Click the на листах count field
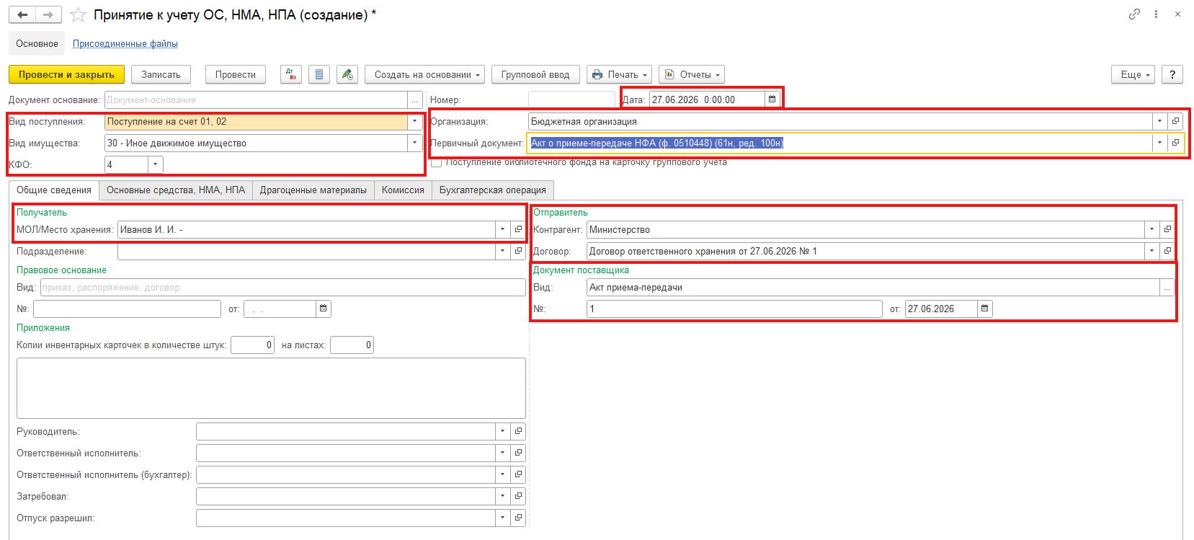Screen dimensions: 1194x540 352,345
